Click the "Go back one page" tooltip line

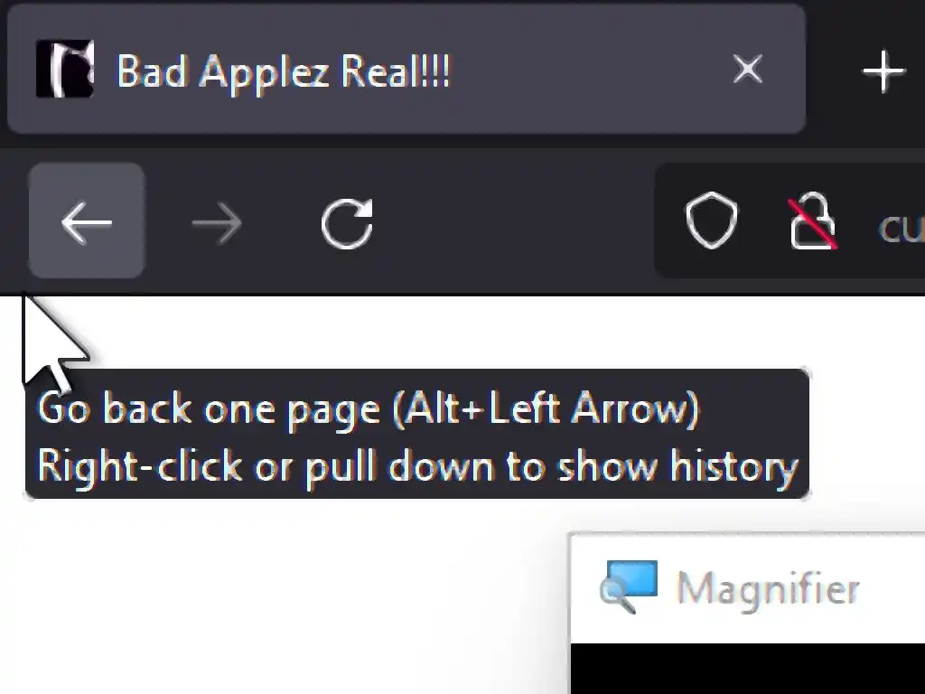(369, 408)
